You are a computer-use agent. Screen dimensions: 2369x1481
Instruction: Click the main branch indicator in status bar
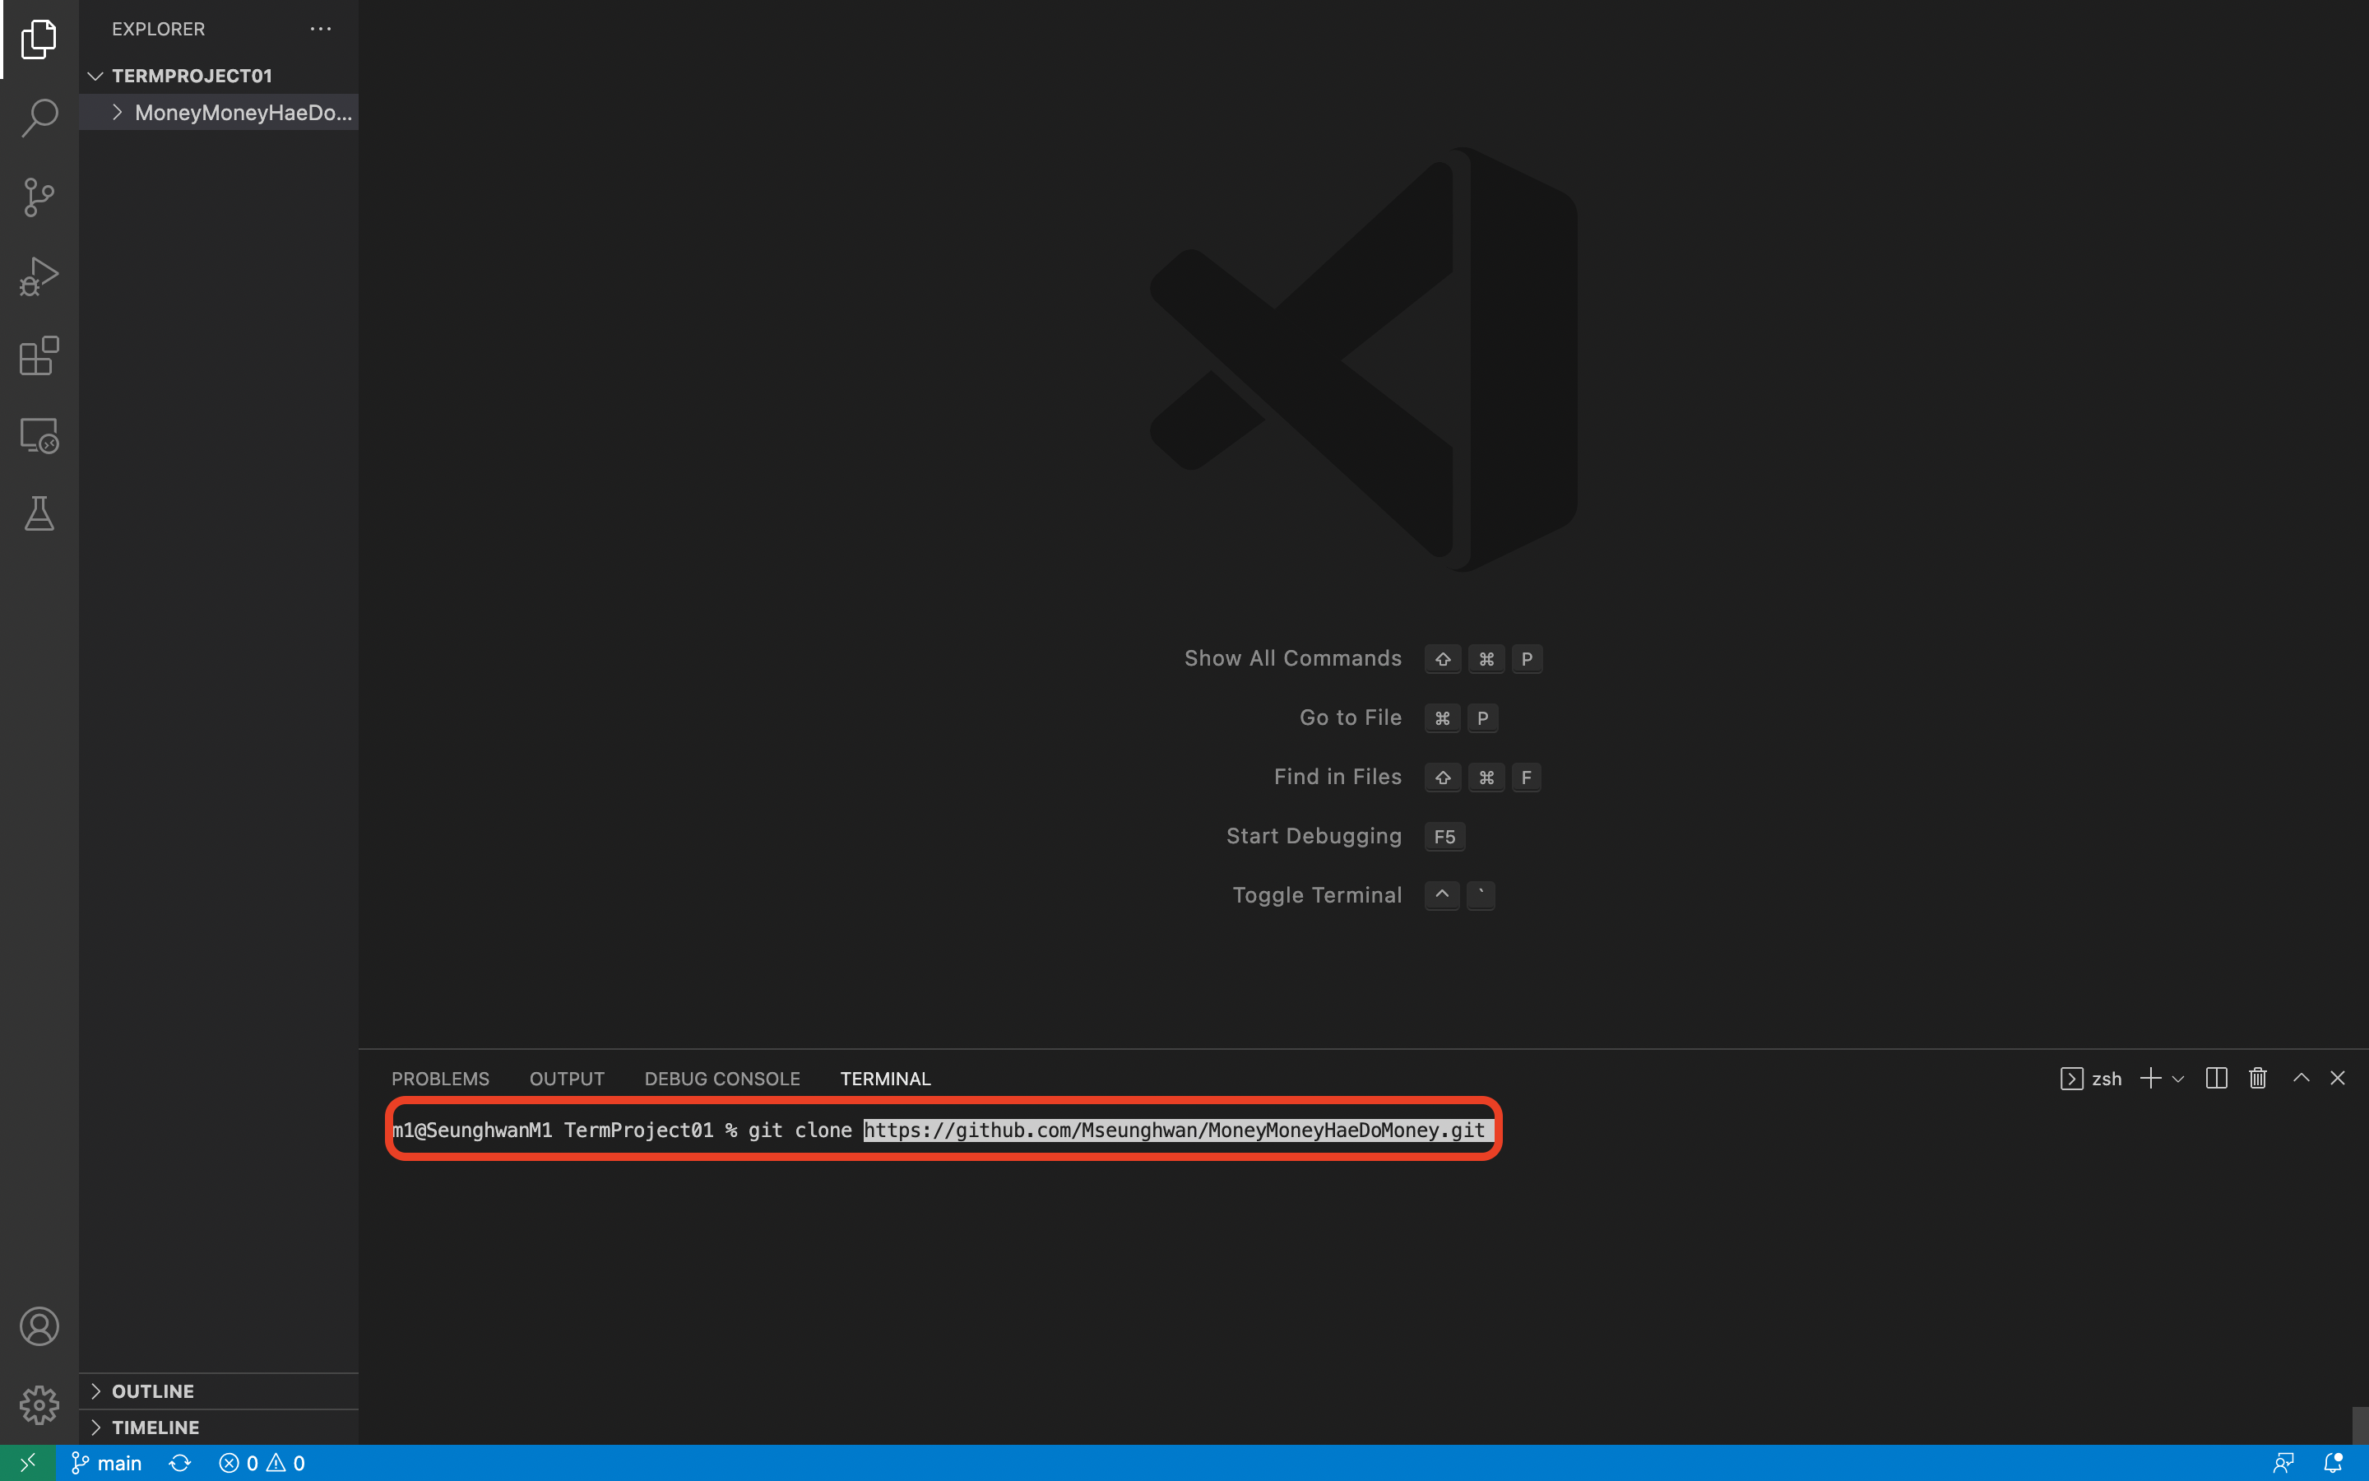click(107, 1462)
